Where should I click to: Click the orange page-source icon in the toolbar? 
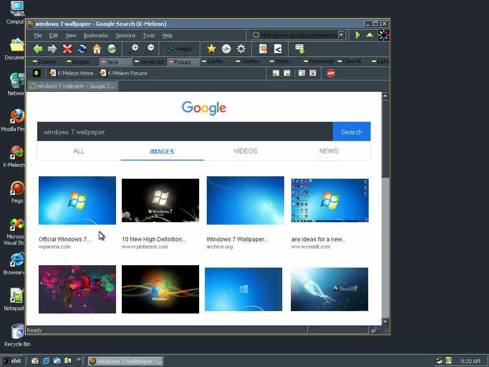(x=263, y=49)
